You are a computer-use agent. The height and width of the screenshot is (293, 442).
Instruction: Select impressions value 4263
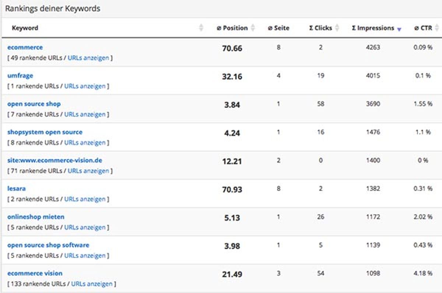click(373, 47)
